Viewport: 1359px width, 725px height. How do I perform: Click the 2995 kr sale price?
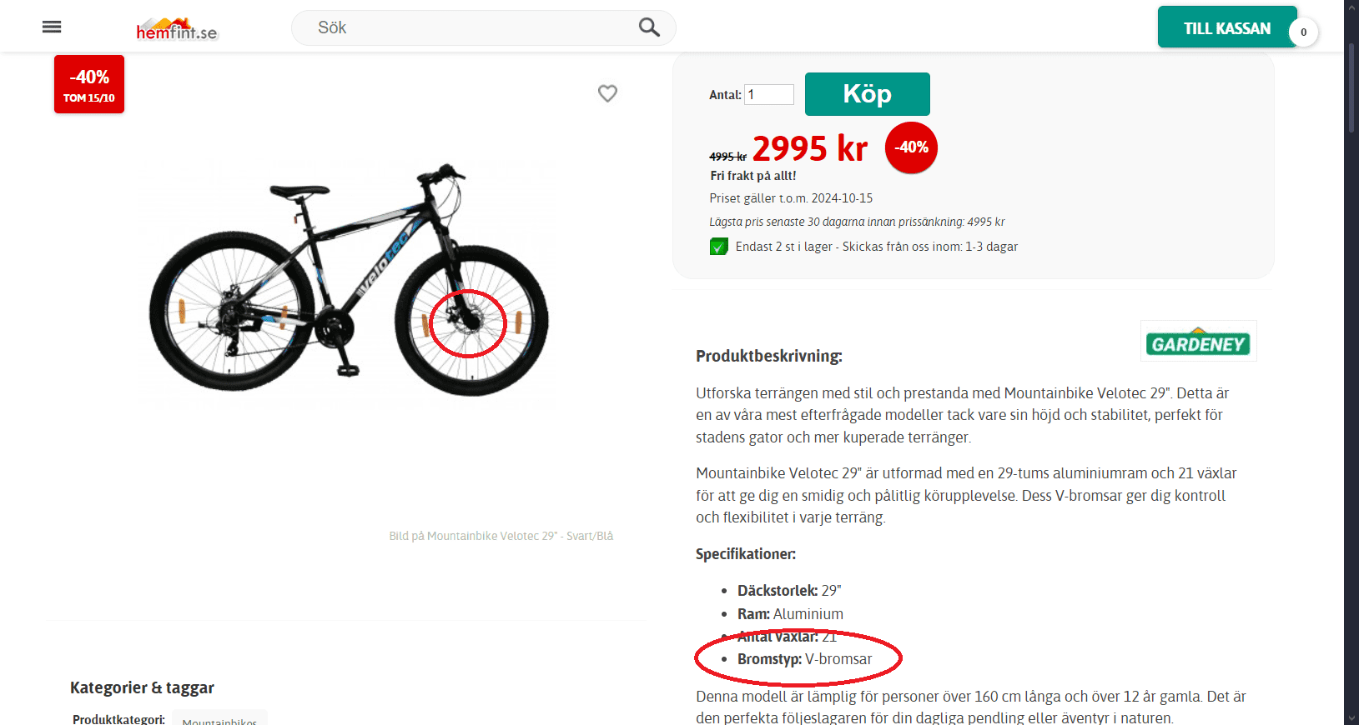(809, 149)
